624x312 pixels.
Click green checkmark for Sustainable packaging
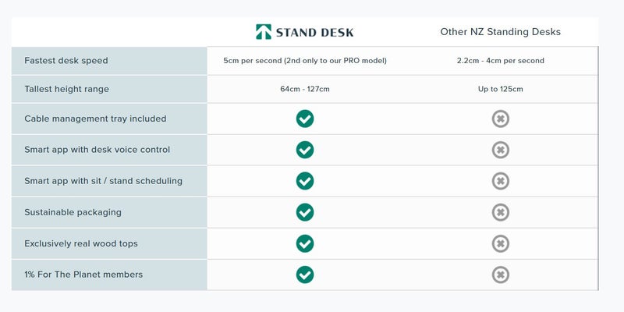pyautogui.click(x=305, y=212)
